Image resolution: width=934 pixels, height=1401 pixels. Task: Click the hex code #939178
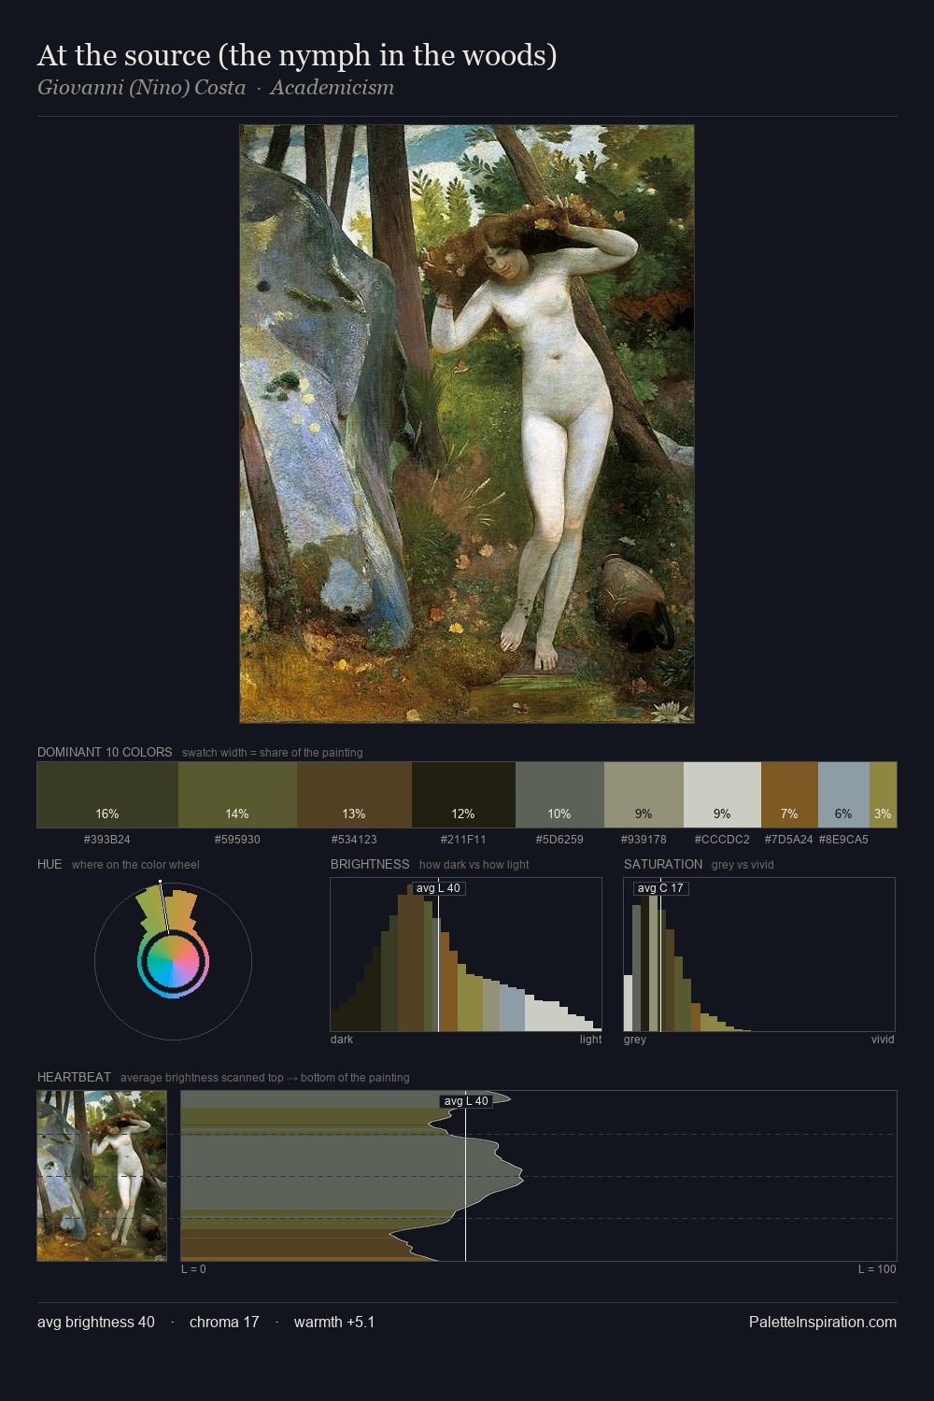[644, 840]
